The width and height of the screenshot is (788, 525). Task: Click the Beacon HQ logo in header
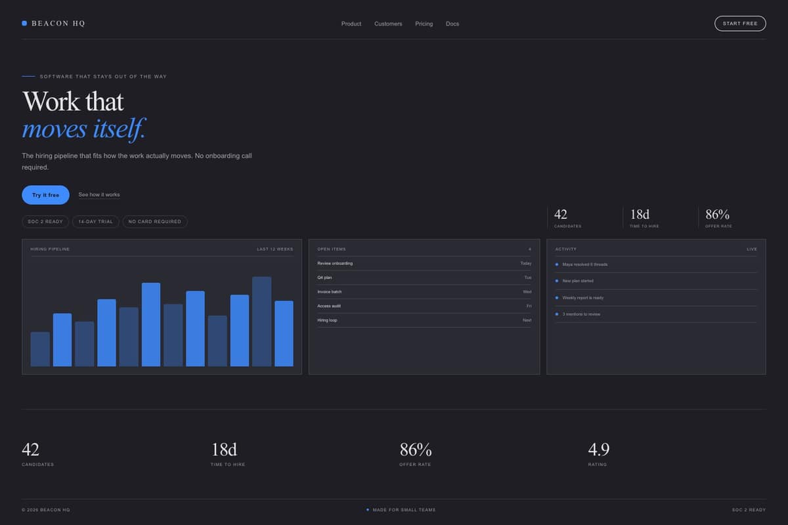point(53,24)
